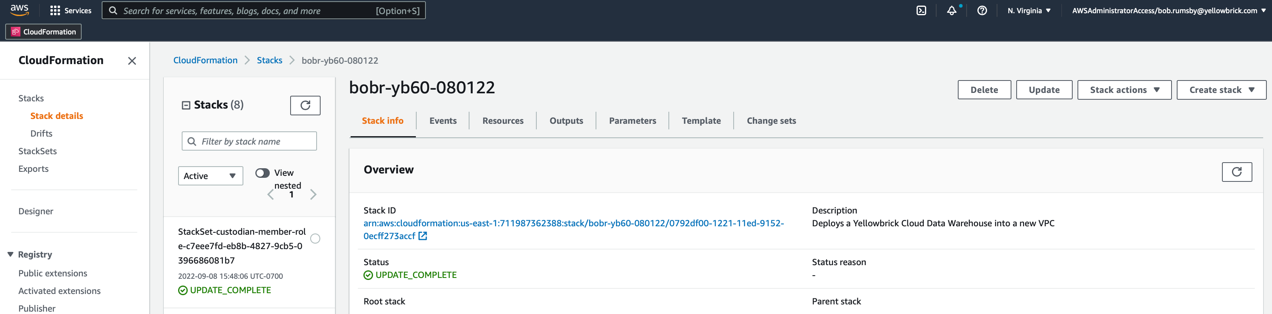Launch the CloudShell terminal icon

coord(921,10)
